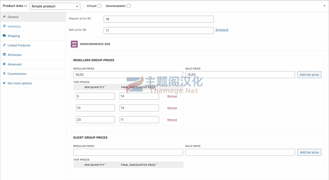Screen dimensions: 329x180
Task: Click the General wrench icon
Action: click(x=4, y=17)
